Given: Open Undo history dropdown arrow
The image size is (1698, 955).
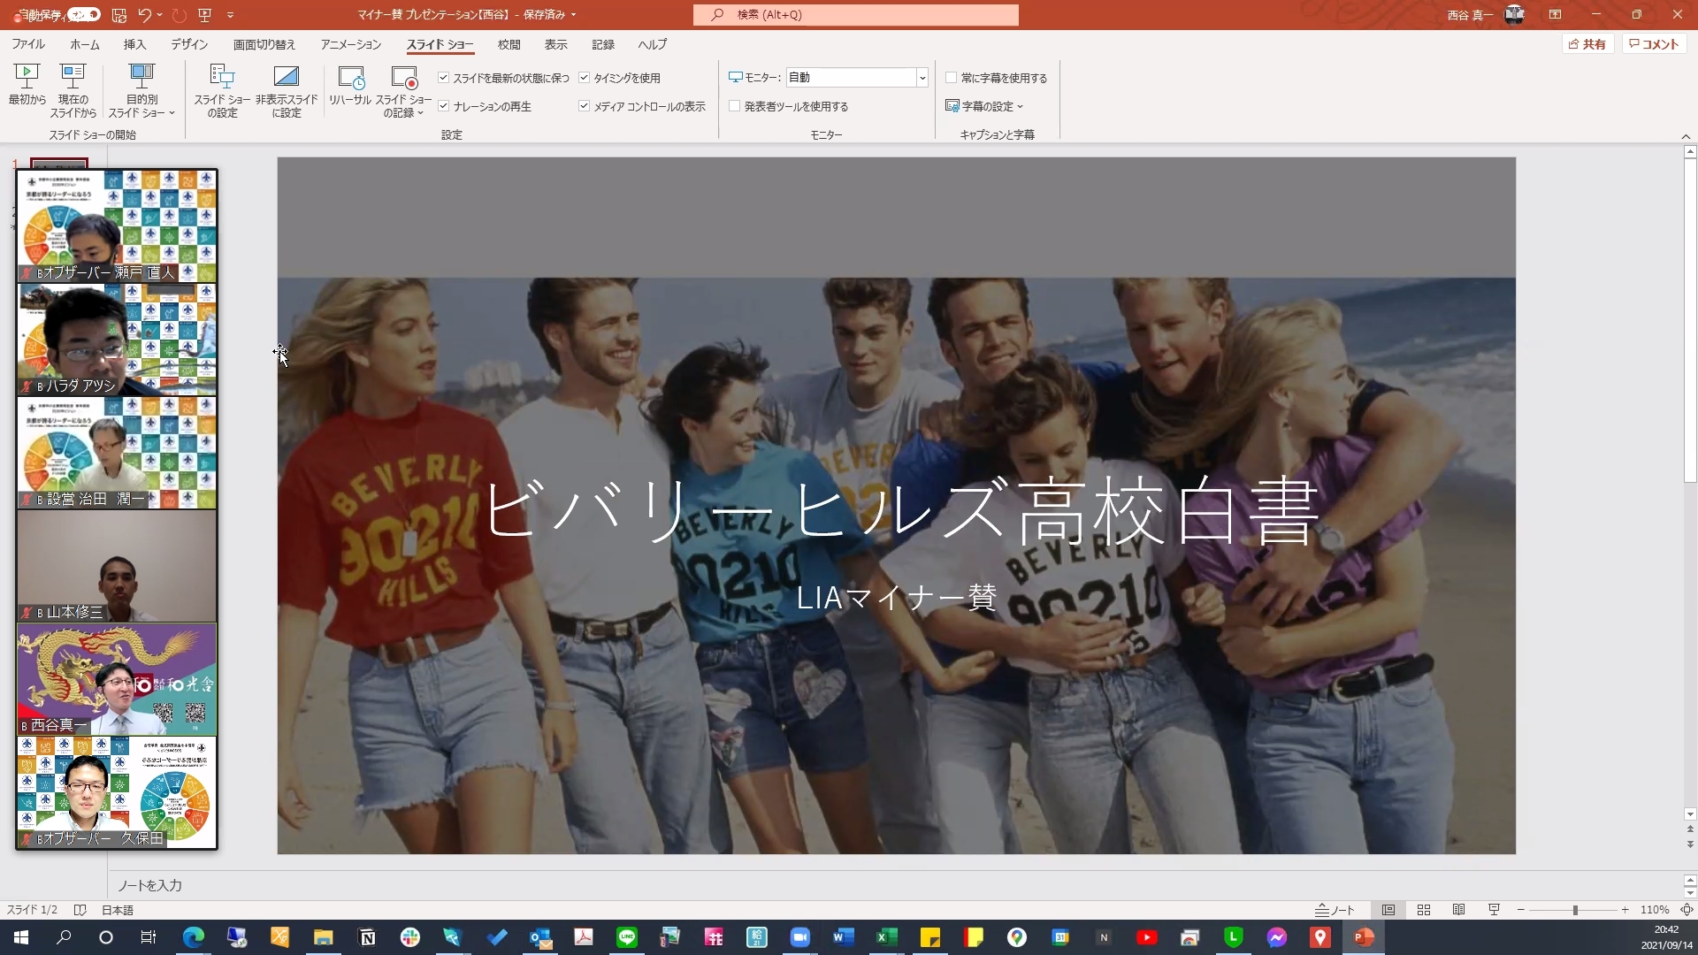Looking at the screenshot, I should (160, 15).
